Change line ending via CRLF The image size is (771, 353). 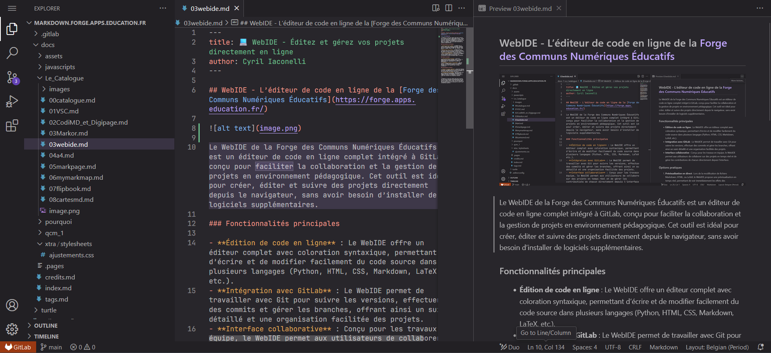pos(635,347)
